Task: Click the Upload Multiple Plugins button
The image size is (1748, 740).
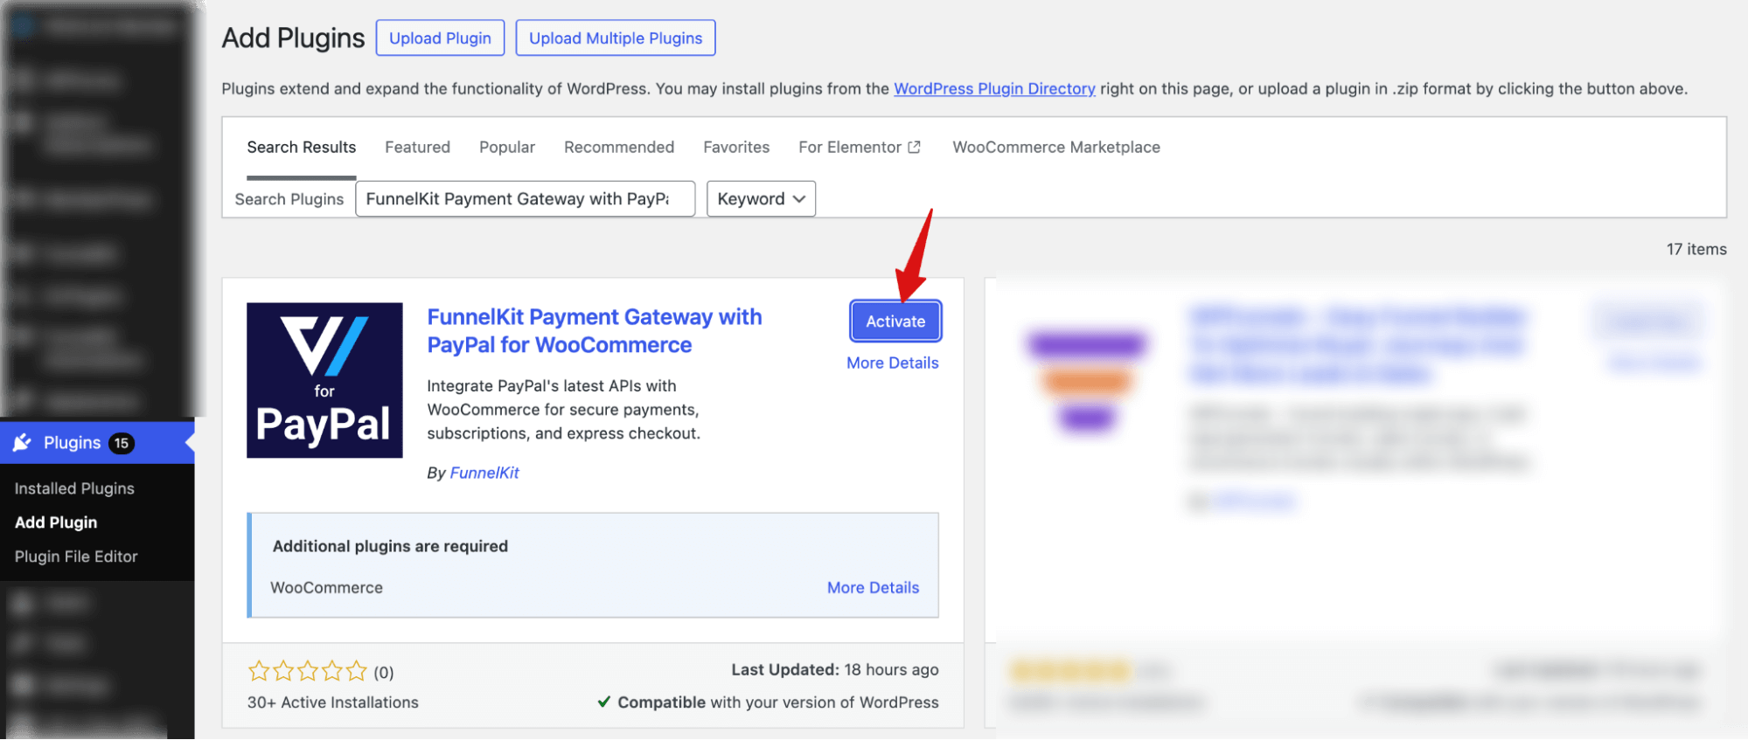Action: coord(615,37)
